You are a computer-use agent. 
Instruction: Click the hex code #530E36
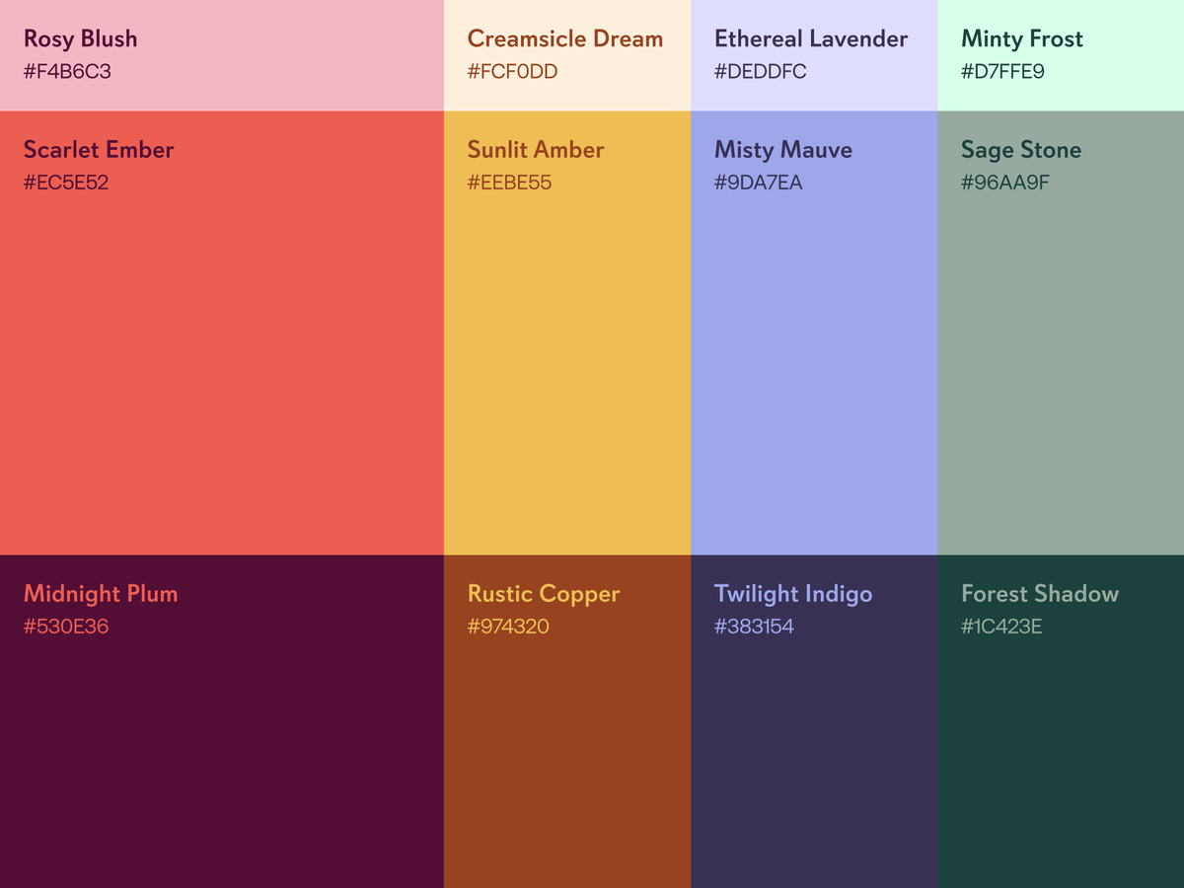66,626
